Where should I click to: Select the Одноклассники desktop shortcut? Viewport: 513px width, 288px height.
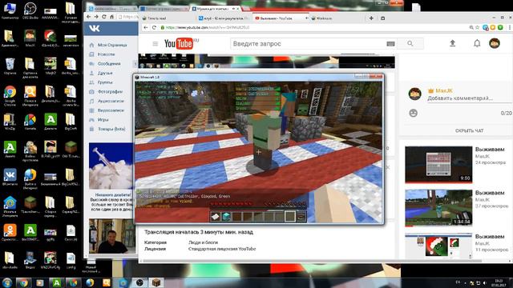point(10,233)
